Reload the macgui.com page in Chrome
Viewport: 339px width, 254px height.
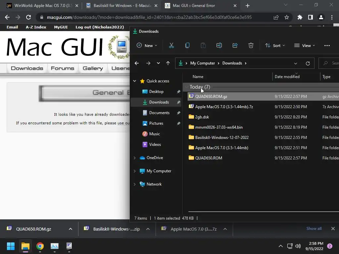28,17
